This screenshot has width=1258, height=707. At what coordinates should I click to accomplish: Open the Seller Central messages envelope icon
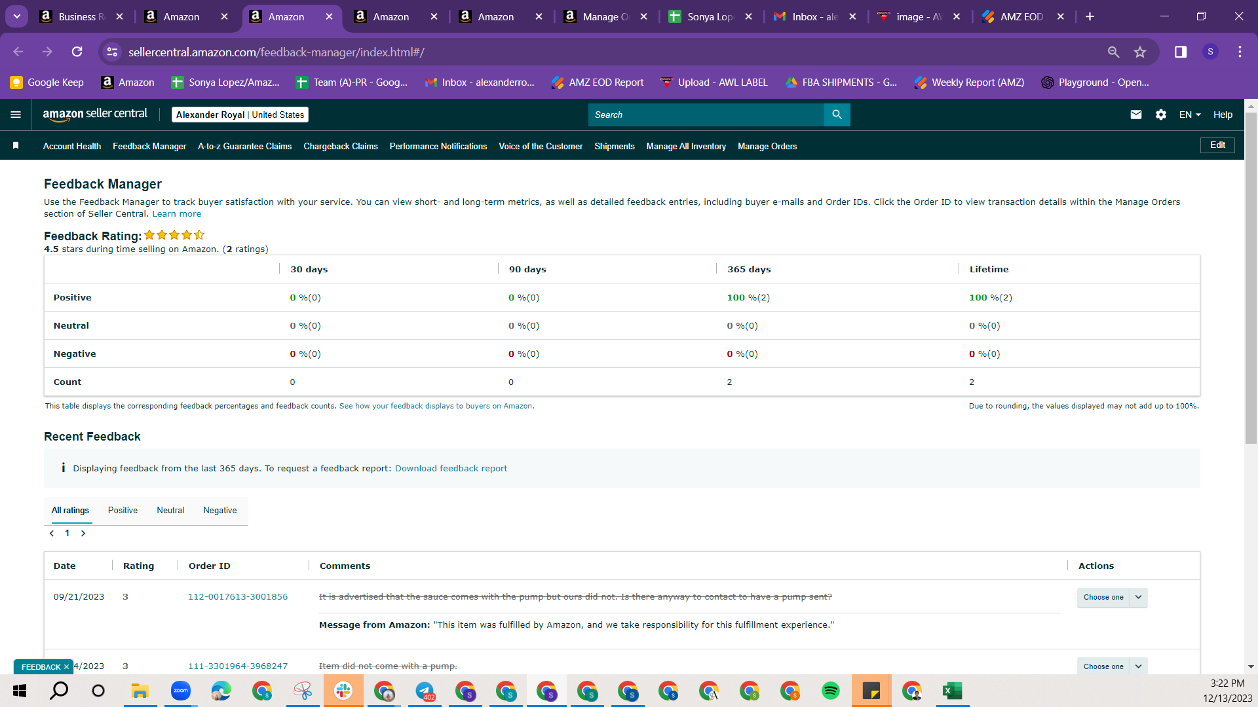(1136, 115)
